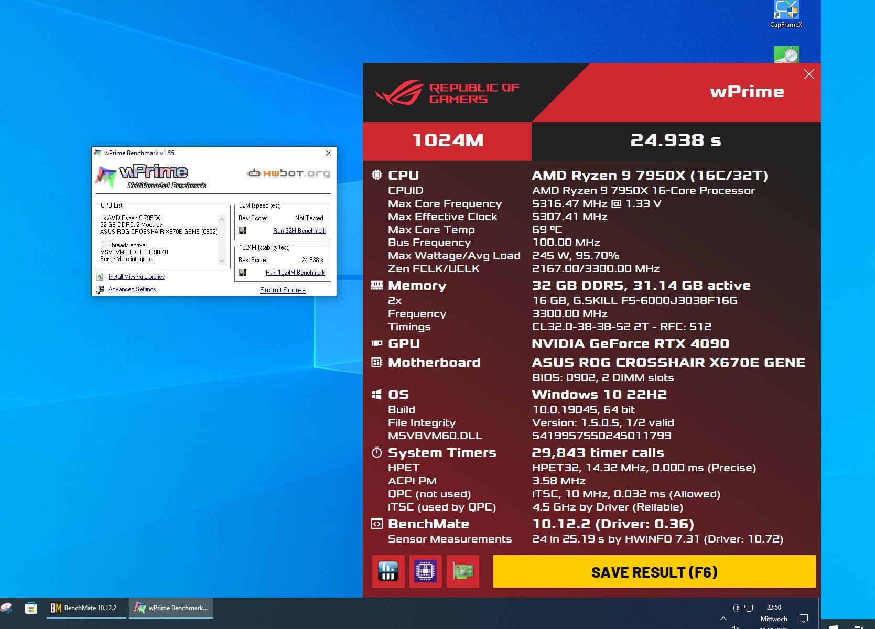Click the Advanced Settings wrench icon

click(x=100, y=289)
